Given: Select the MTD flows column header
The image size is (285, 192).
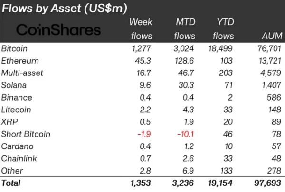Looking at the screenshot, I should (185, 29).
